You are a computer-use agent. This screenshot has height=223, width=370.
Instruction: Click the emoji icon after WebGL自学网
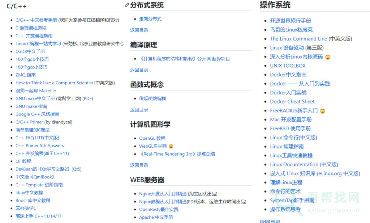tap(171, 146)
